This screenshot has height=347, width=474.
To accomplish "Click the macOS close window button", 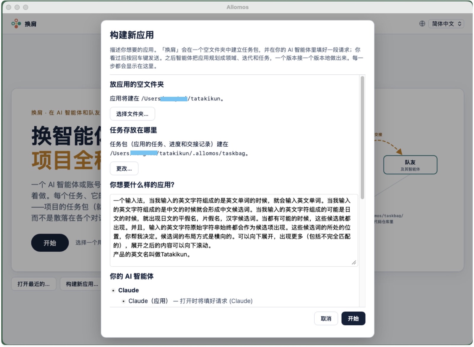I will (x=9, y=7).
